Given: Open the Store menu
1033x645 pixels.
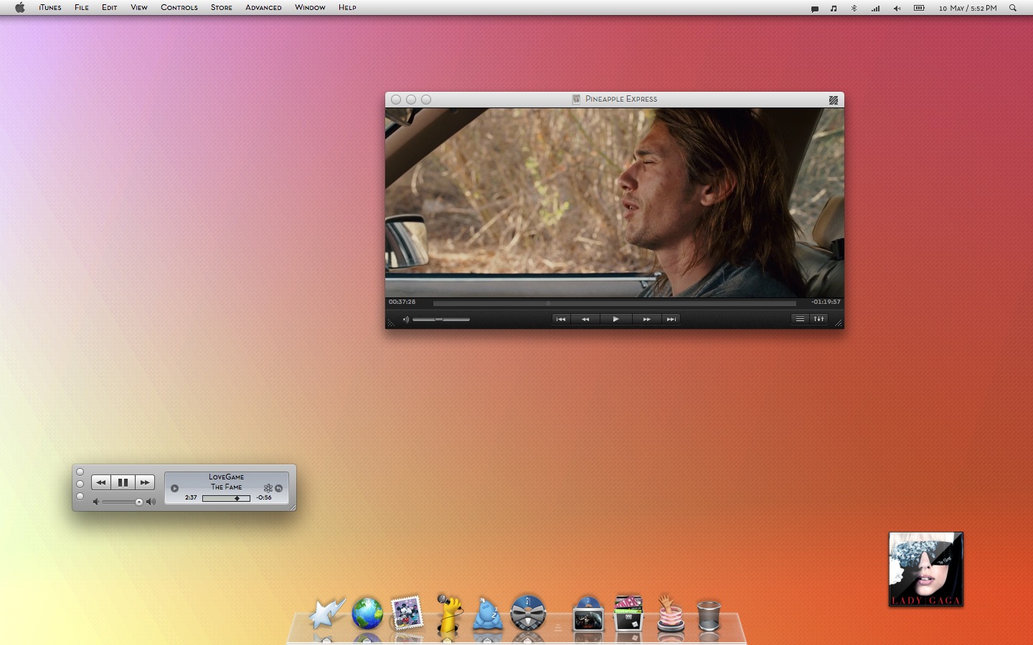Looking at the screenshot, I should click(x=222, y=7).
